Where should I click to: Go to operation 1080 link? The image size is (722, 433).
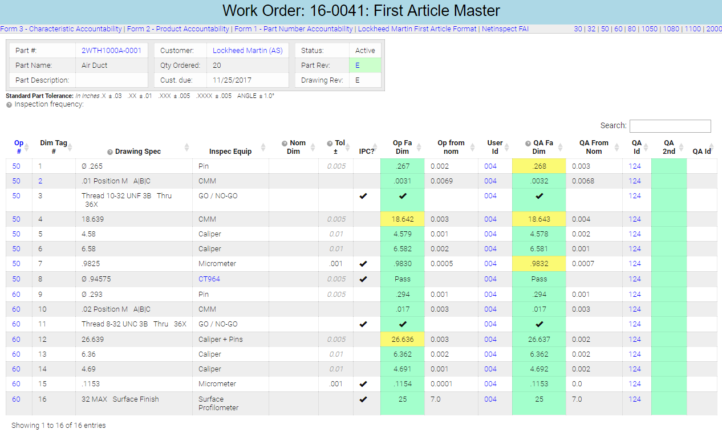(x=671, y=28)
